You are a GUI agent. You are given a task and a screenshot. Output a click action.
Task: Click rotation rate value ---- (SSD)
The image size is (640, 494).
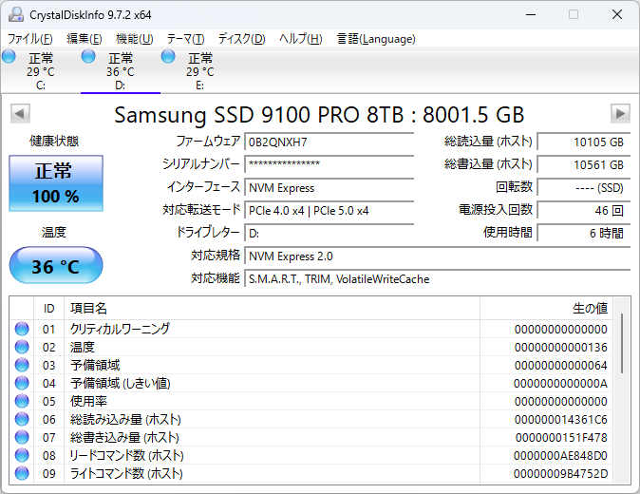584,188
